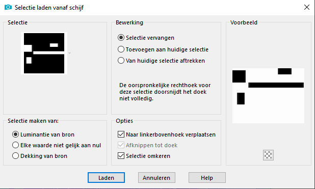Choose Toevoegen aan huidige selectie option
Screen dimensions: 315x189
pyautogui.click(x=121, y=49)
